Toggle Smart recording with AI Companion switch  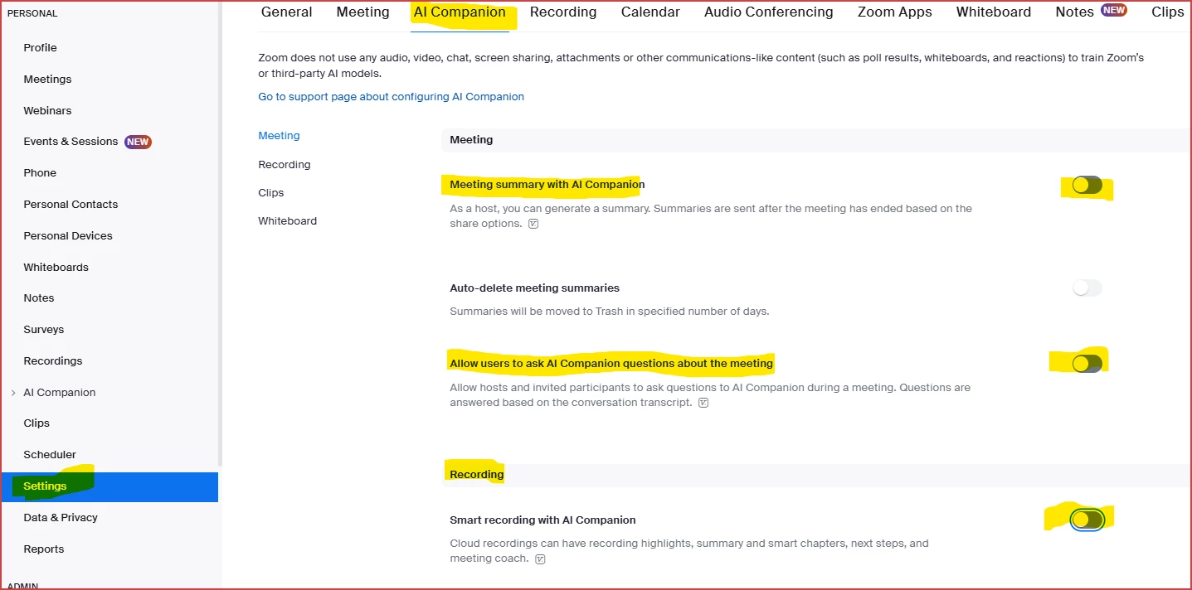click(1087, 520)
